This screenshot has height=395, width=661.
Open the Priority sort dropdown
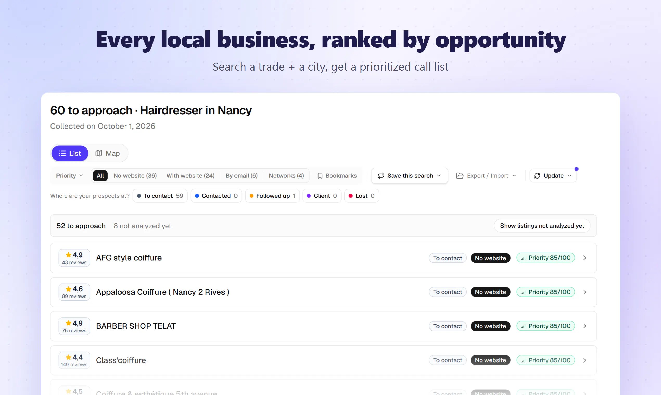click(69, 176)
